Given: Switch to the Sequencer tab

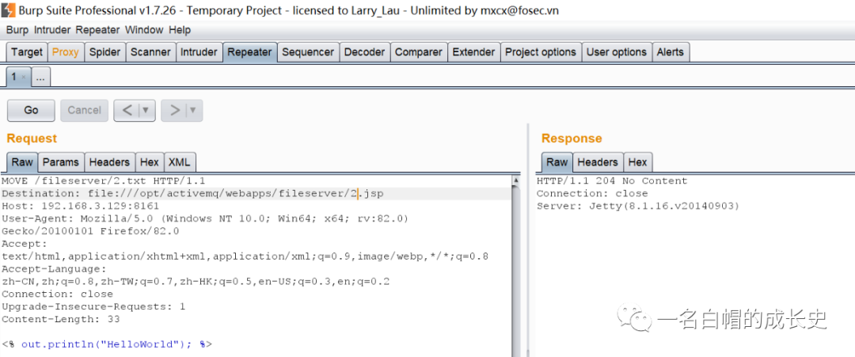Looking at the screenshot, I should [308, 52].
